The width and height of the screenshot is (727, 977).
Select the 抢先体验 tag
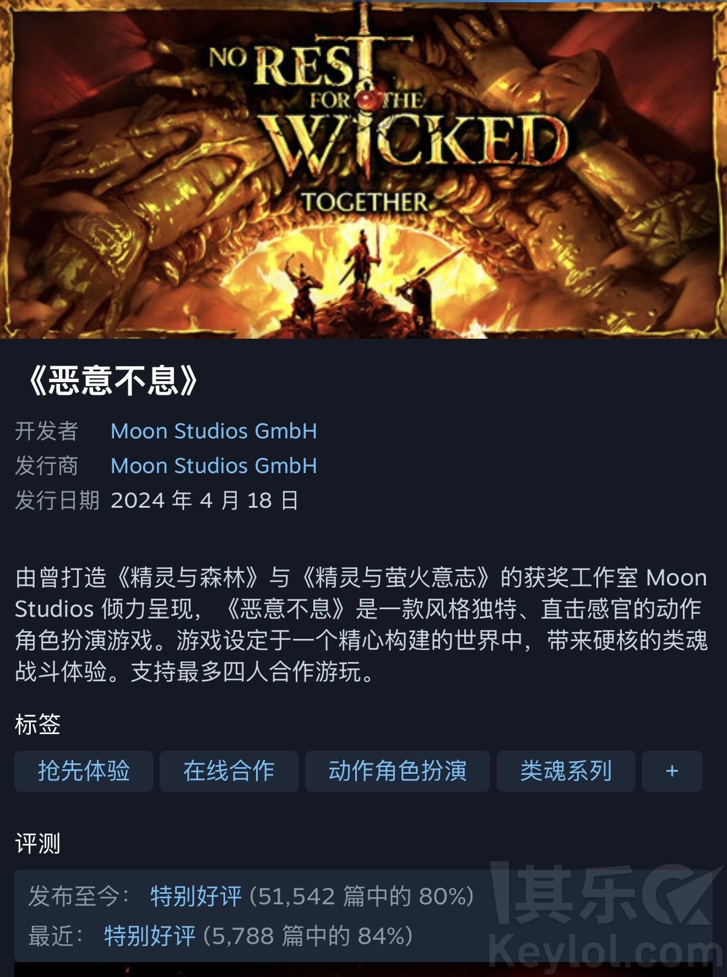click(x=84, y=771)
